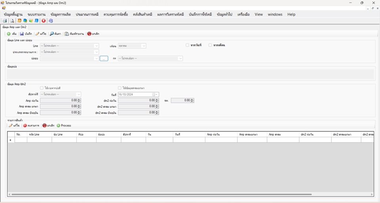Select the ข้อมูล Amp และ Dm2 tab
Screen dimensions: 380x203
(14, 27)
